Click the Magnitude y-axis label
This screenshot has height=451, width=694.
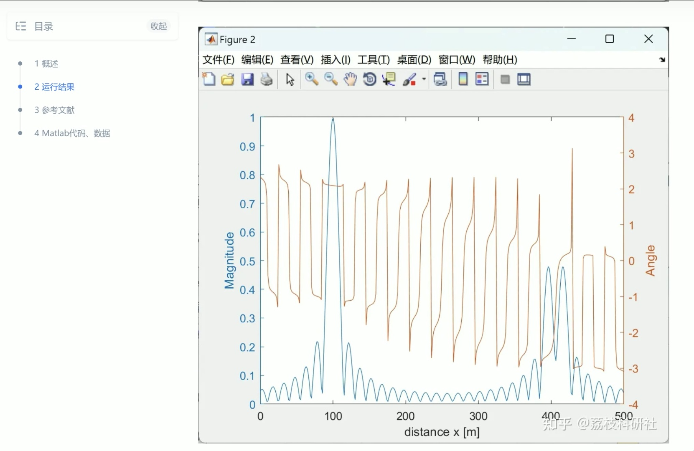click(x=229, y=261)
